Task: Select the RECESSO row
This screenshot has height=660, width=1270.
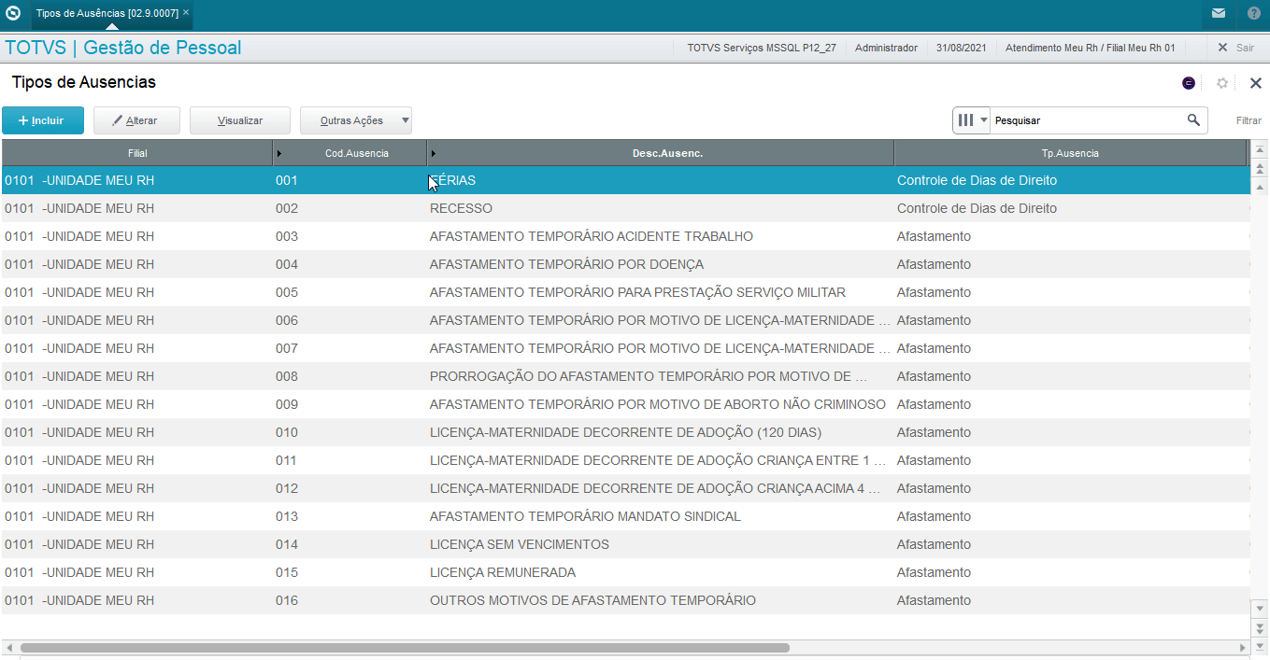Action: [x=625, y=208]
